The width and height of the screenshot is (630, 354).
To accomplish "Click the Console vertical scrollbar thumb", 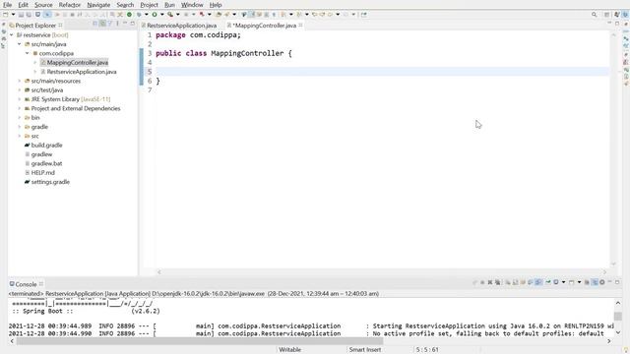I will pyautogui.click(x=618, y=317).
